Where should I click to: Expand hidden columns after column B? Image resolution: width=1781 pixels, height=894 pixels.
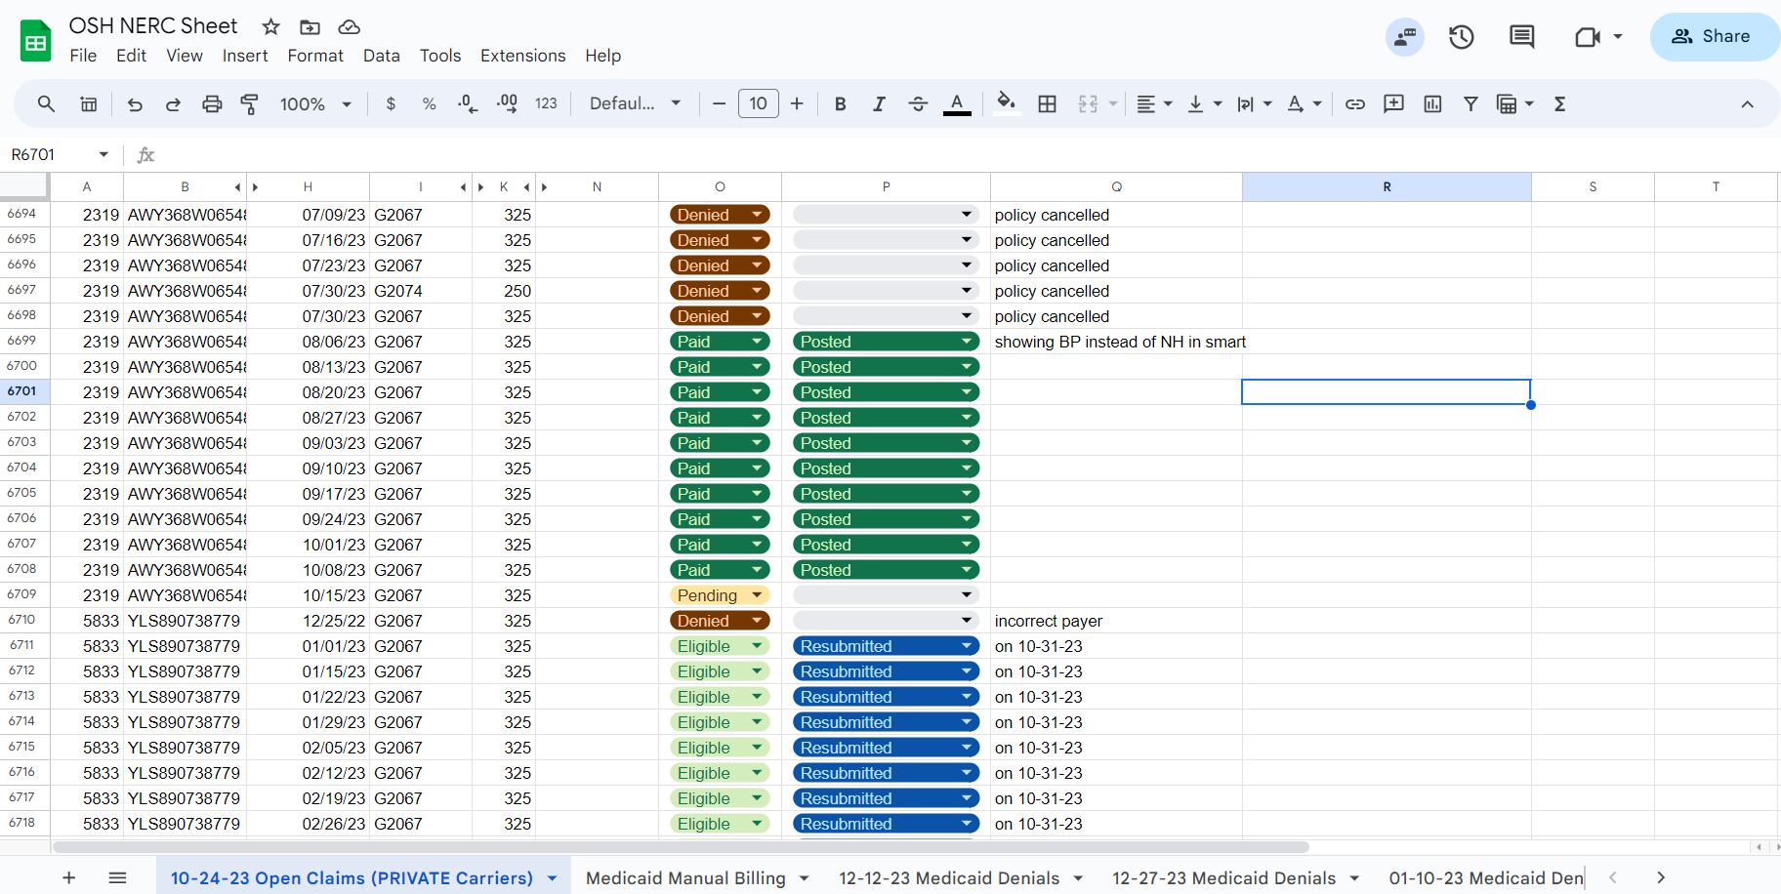pyautogui.click(x=256, y=186)
